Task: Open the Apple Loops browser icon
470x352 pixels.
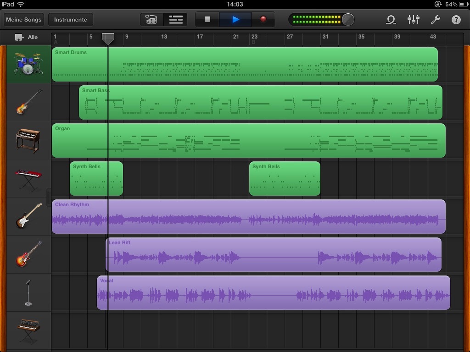Action: coord(391,20)
